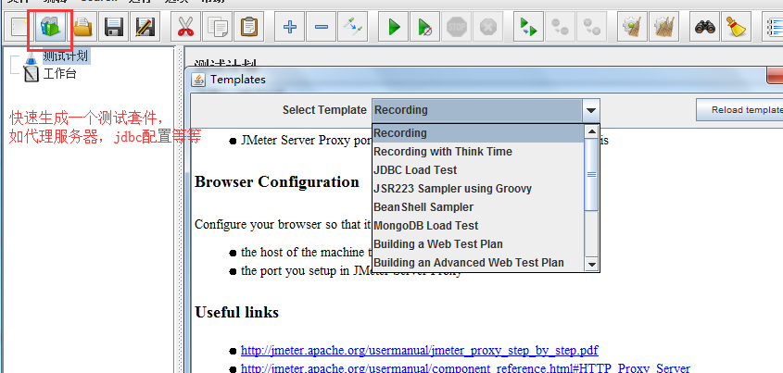Click the Paste clipboard icon
Viewport: 783px width, 373px height.
[248, 27]
